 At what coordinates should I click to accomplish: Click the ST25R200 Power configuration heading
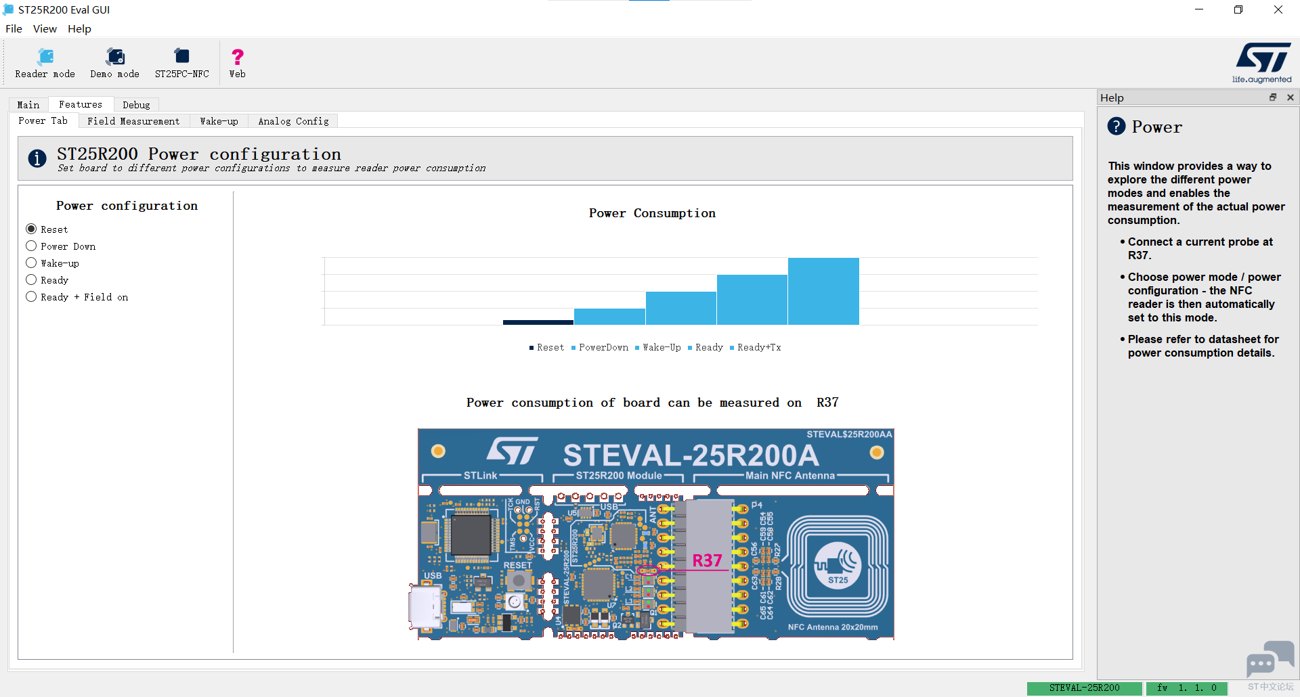click(x=199, y=154)
